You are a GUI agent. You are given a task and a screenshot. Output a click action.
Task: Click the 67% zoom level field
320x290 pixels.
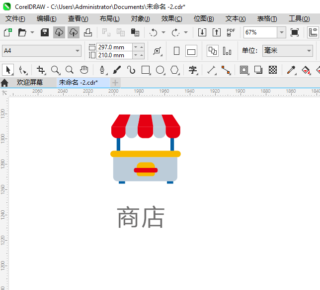[x=260, y=32]
